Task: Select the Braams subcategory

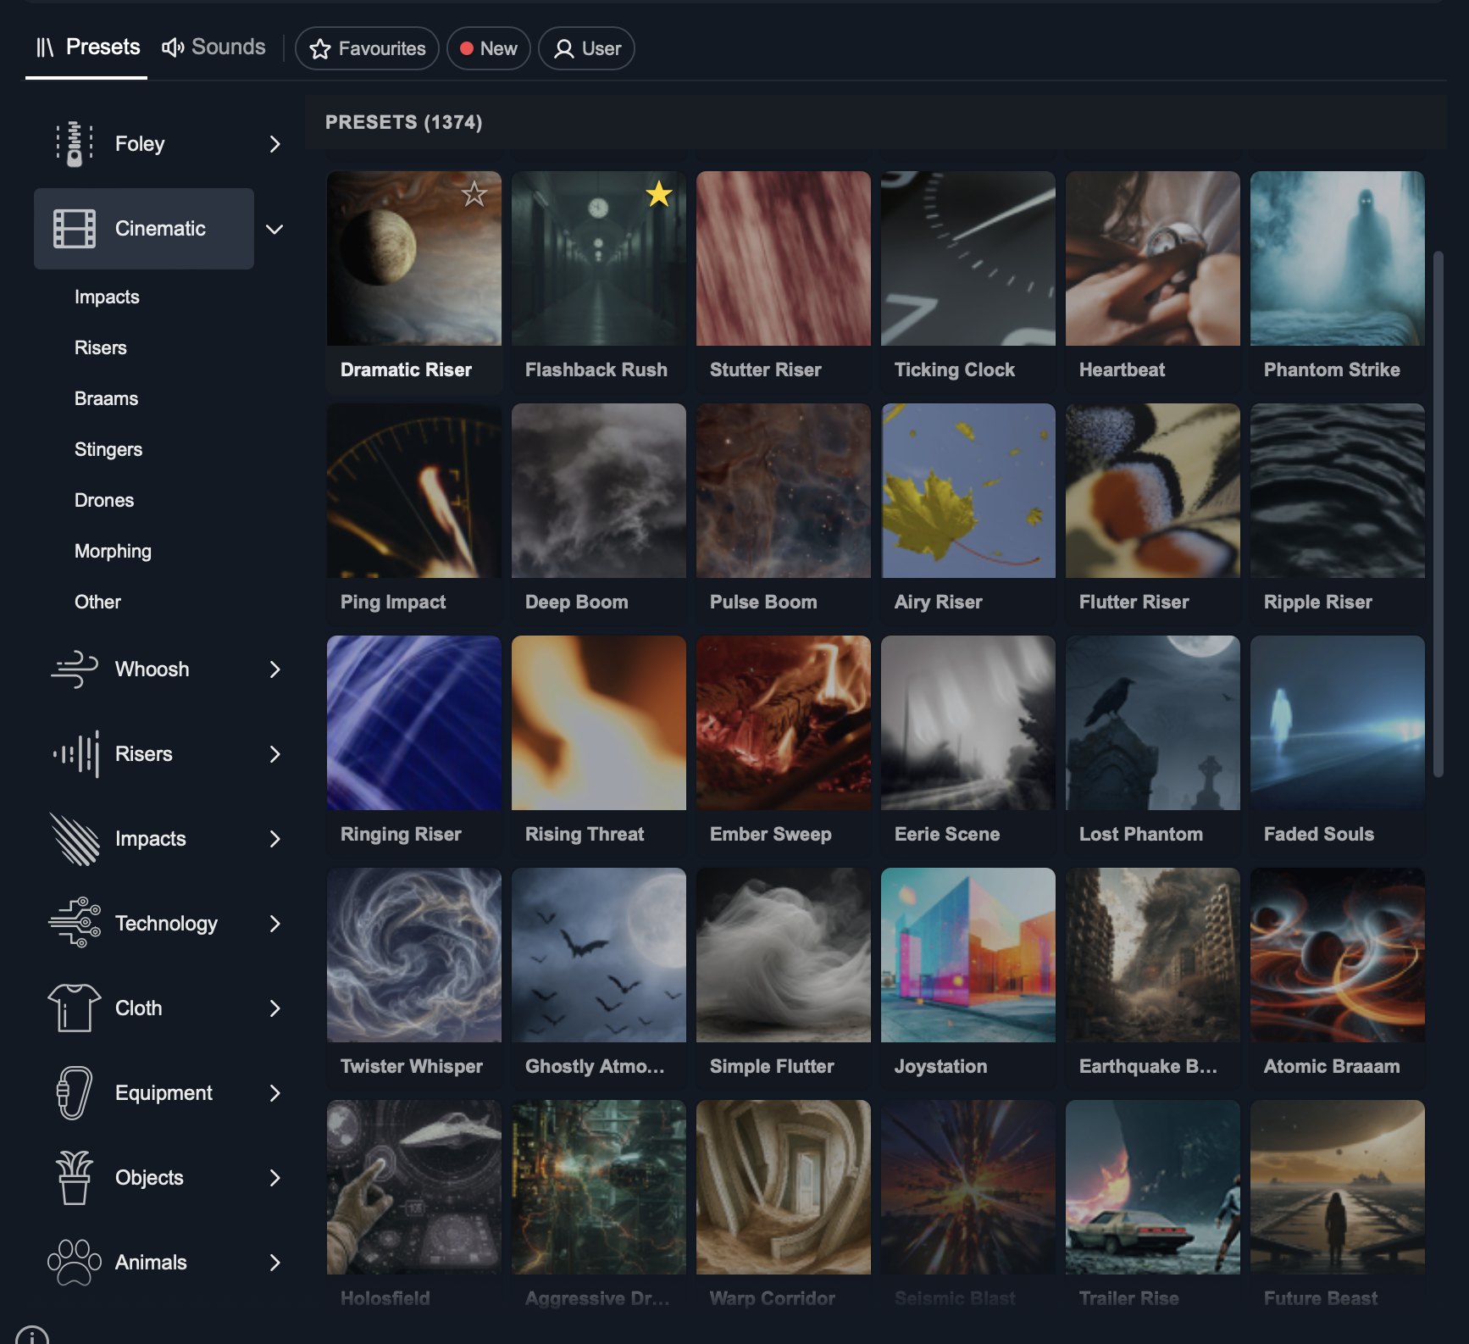Action: [x=106, y=398]
